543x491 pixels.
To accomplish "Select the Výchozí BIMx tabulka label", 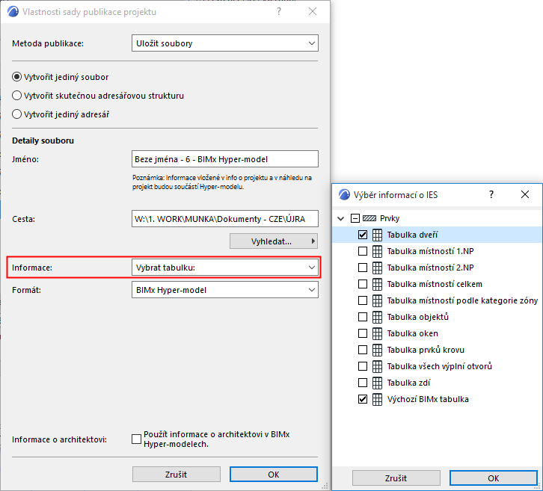I will pyautogui.click(x=428, y=399).
